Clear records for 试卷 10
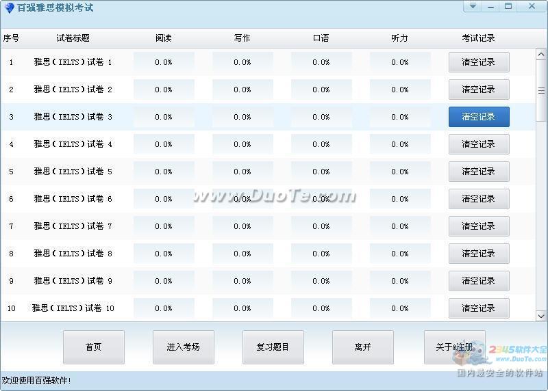The width and height of the screenshot is (548, 391). click(479, 308)
